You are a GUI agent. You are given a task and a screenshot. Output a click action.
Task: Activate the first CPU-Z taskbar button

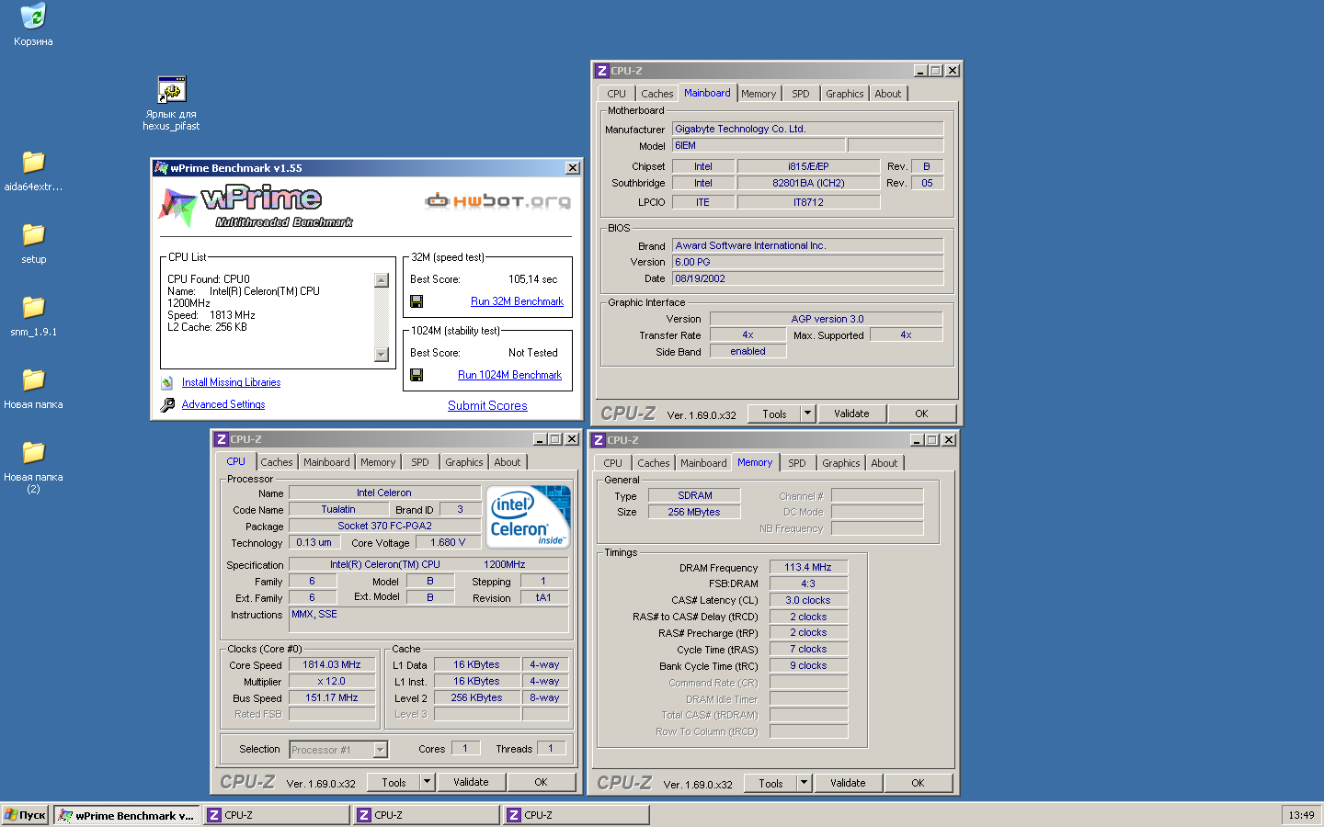coord(277,815)
